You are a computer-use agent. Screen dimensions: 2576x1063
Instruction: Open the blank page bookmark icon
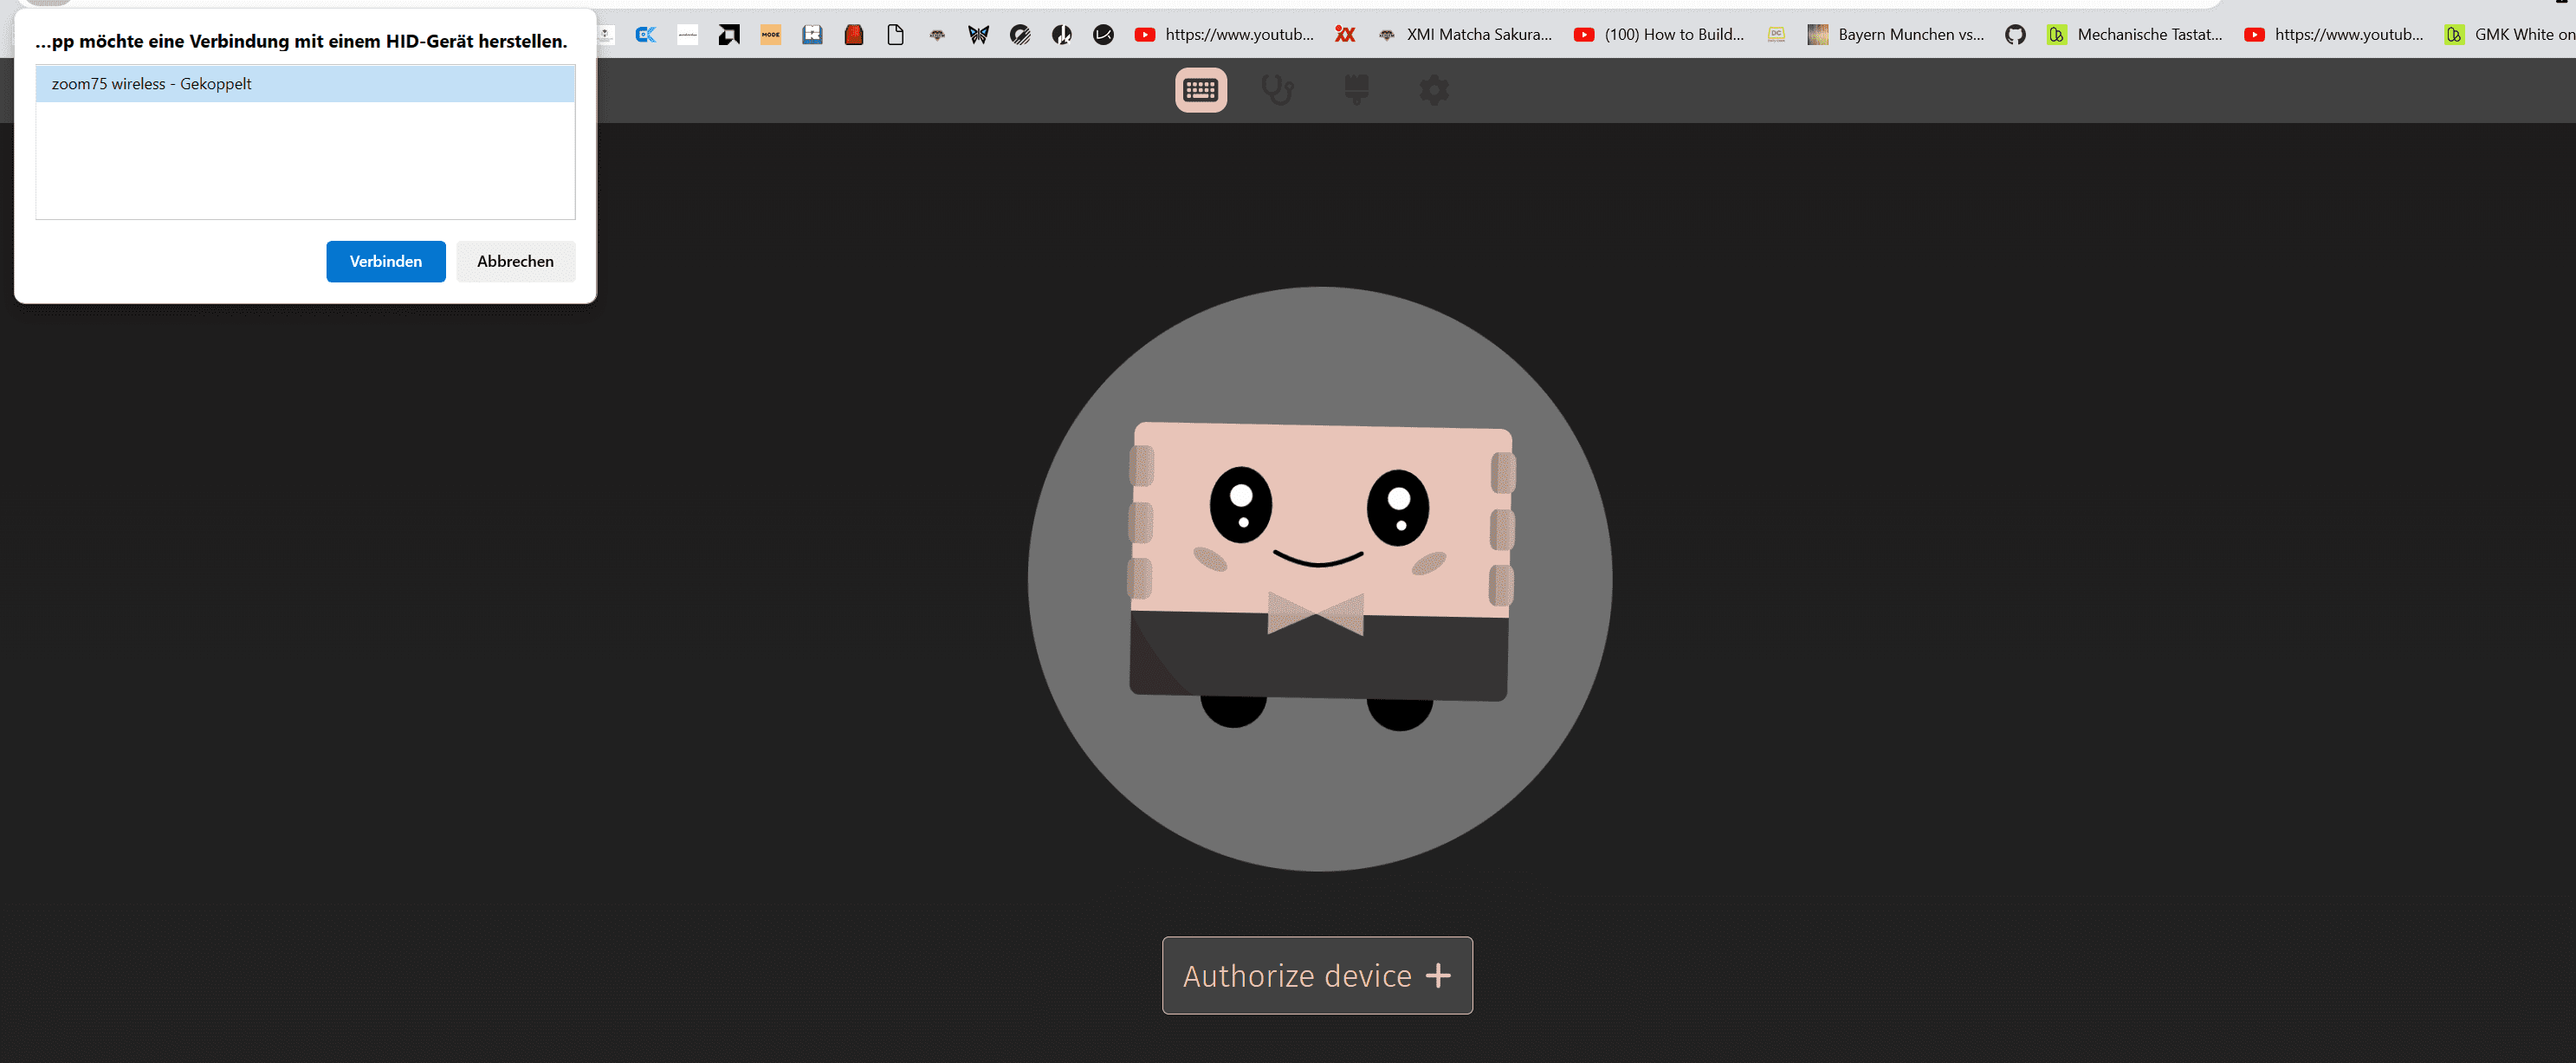(x=896, y=35)
